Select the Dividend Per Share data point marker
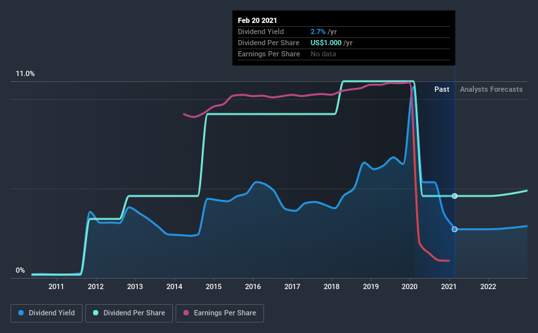This screenshot has width=538, height=333. tap(454, 196)
